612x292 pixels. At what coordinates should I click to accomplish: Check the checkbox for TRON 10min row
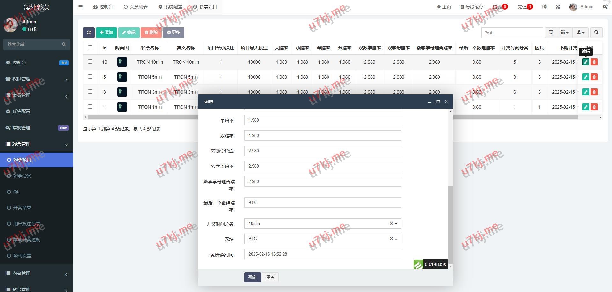(90, 62)
